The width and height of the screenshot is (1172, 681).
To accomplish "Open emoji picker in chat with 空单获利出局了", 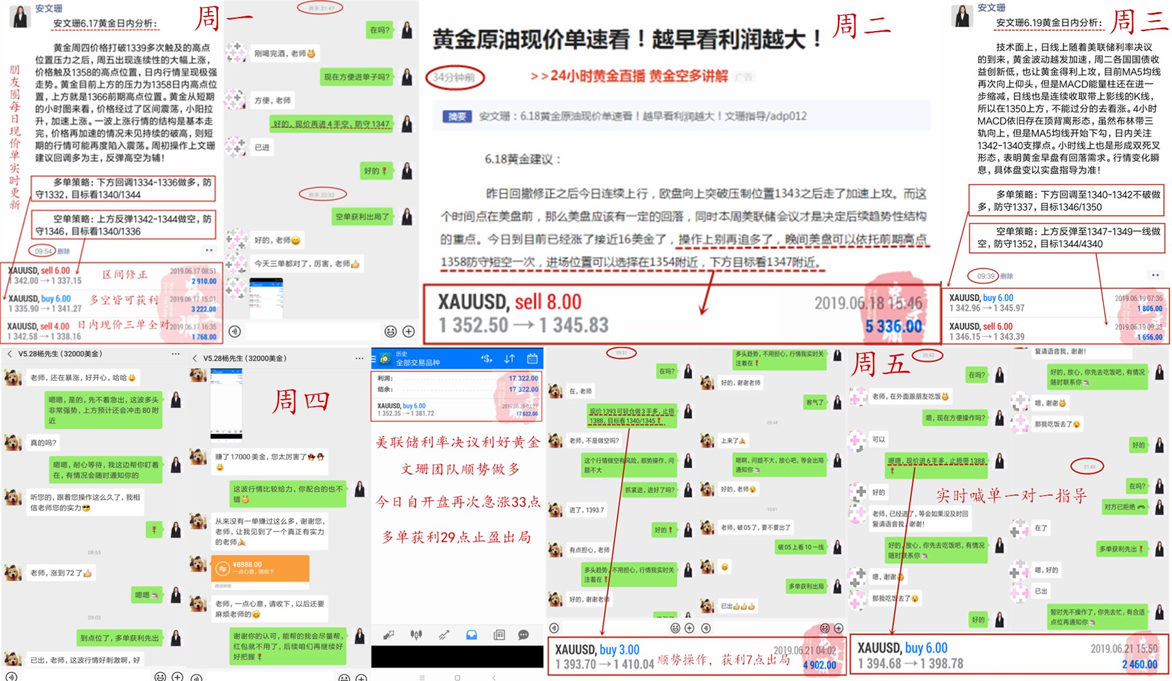I will [x=390, y=332].
